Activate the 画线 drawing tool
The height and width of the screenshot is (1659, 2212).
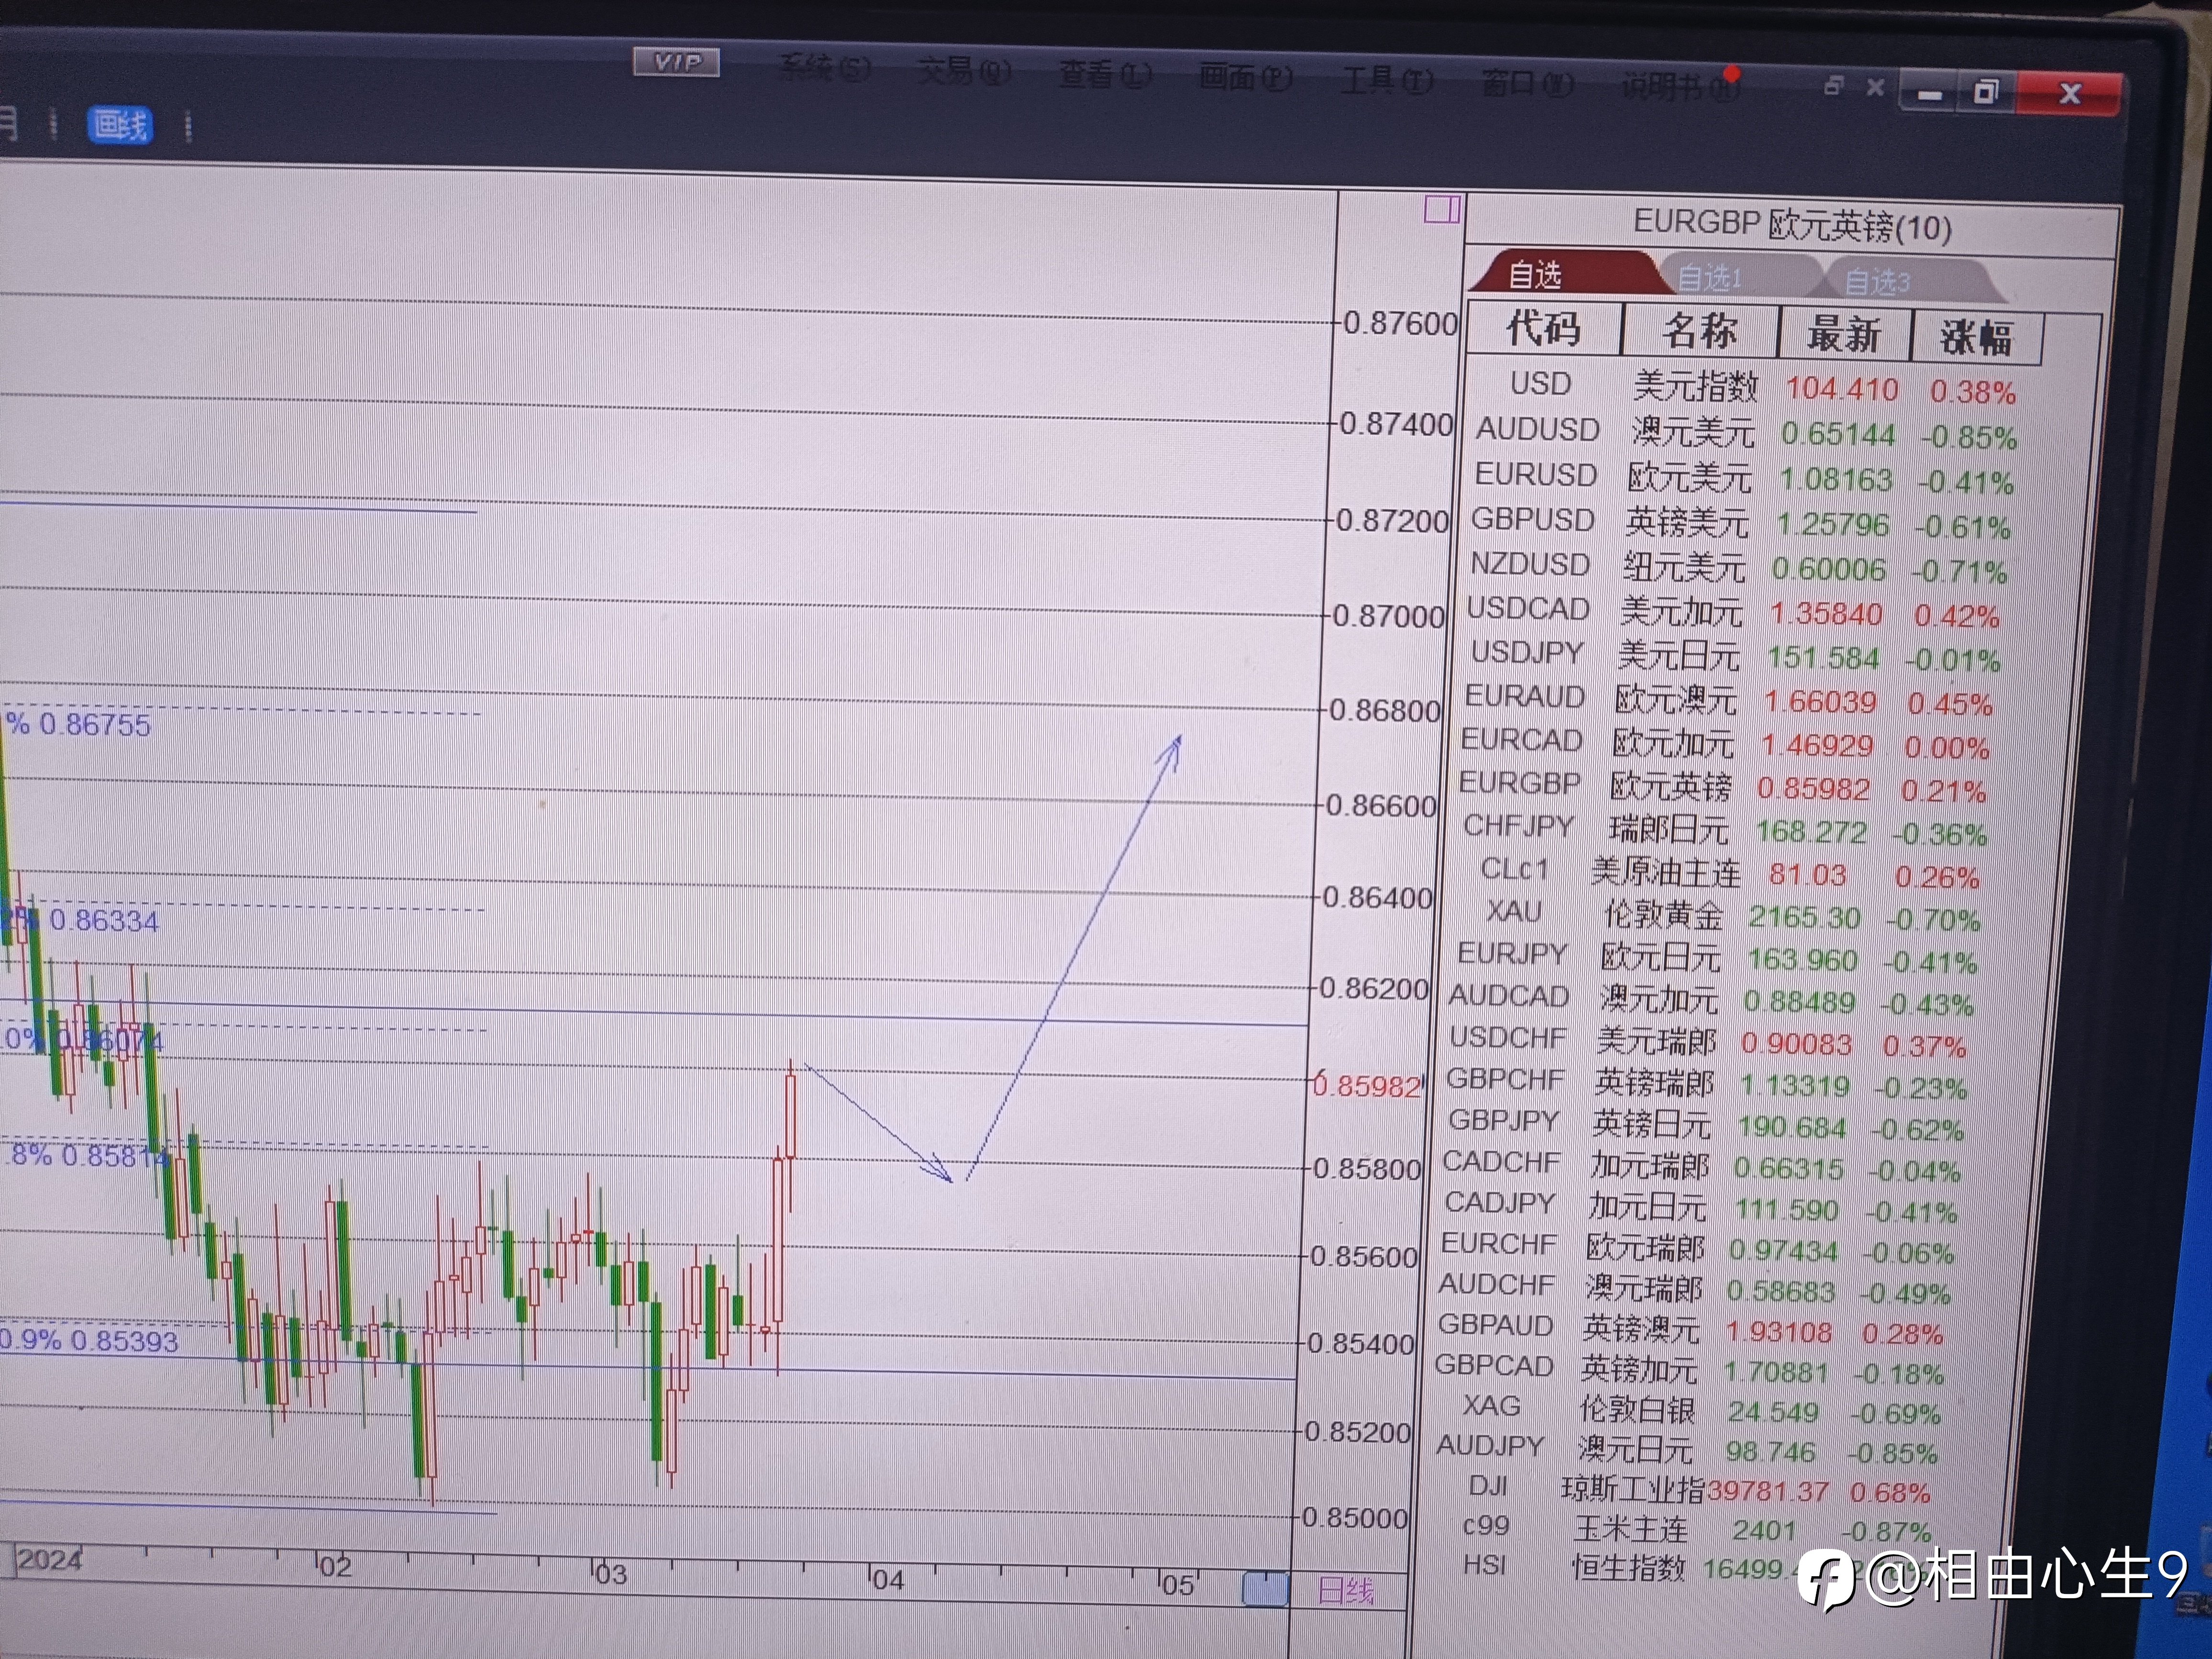[x=119, y=125]
